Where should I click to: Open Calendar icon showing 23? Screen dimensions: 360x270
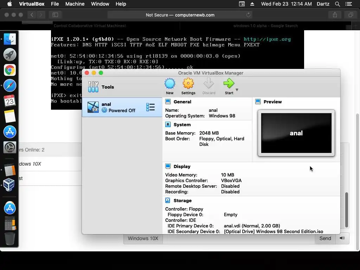click(9, 101)
